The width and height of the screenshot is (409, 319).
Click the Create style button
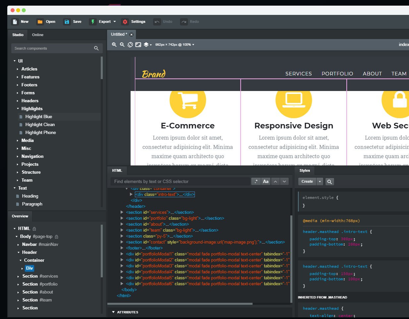pos(307,182)
